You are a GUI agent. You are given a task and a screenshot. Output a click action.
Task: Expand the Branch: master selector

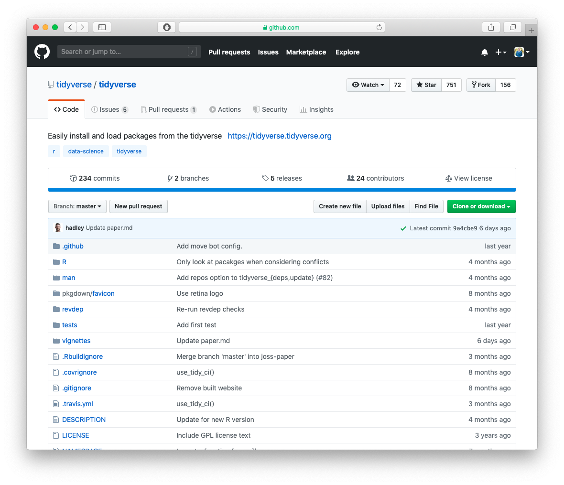tap(77, 206)
